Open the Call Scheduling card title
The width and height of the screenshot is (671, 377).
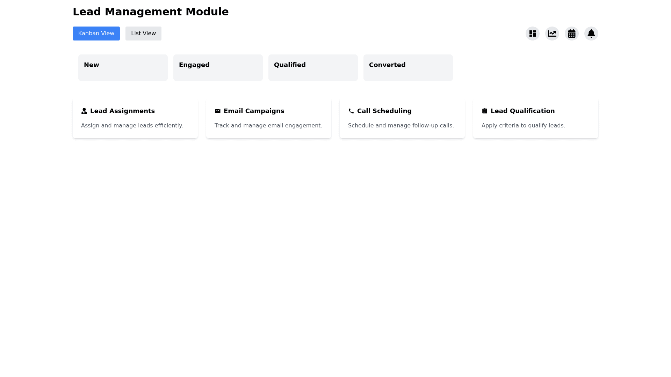click(384, 111)
